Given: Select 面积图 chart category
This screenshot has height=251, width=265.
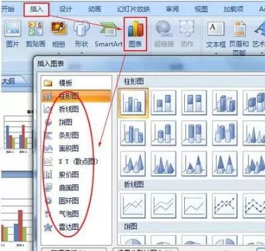Looking at the screenshot, I should (76, 149).
